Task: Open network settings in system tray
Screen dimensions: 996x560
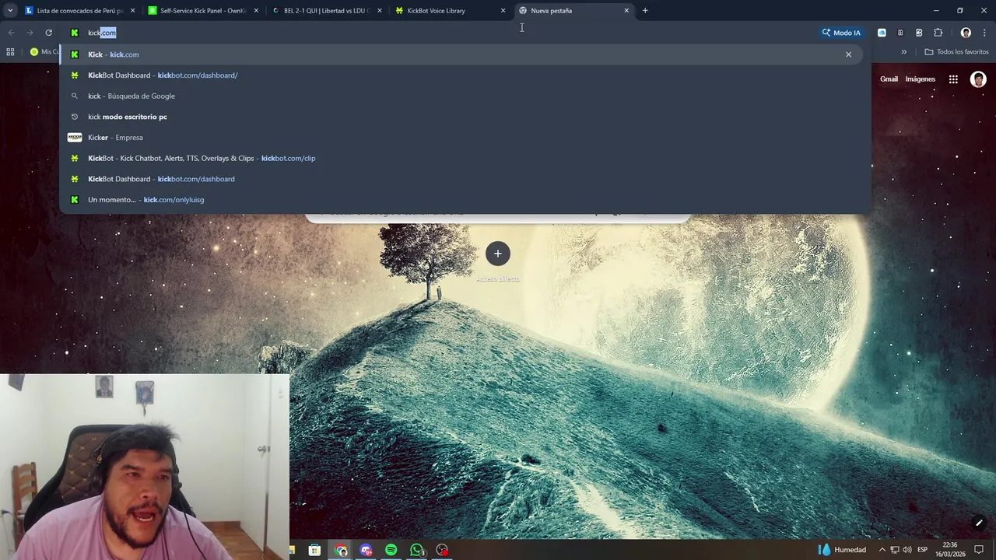Action: tap(895, 550)
